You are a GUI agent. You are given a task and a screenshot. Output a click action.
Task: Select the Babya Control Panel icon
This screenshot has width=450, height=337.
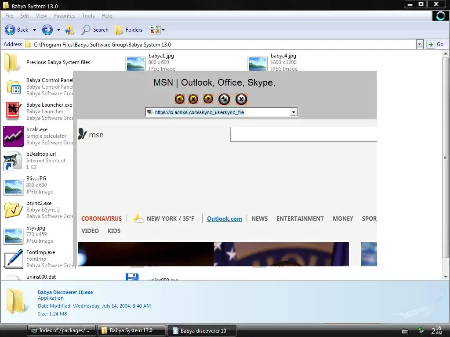pos(14,87)
